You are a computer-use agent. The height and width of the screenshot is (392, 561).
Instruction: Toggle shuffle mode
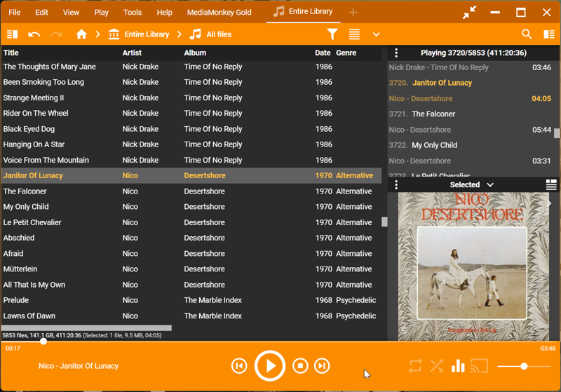(436, 366)
